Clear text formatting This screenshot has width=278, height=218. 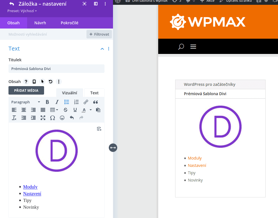14,118
